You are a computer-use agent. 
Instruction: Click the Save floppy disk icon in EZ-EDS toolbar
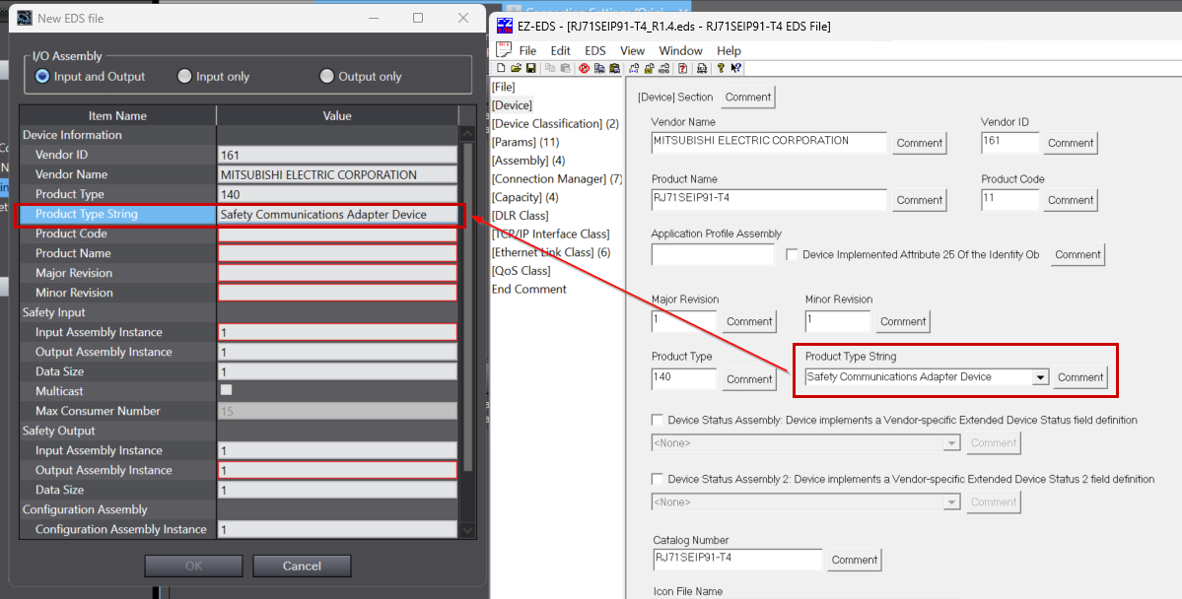click(531, 69)
